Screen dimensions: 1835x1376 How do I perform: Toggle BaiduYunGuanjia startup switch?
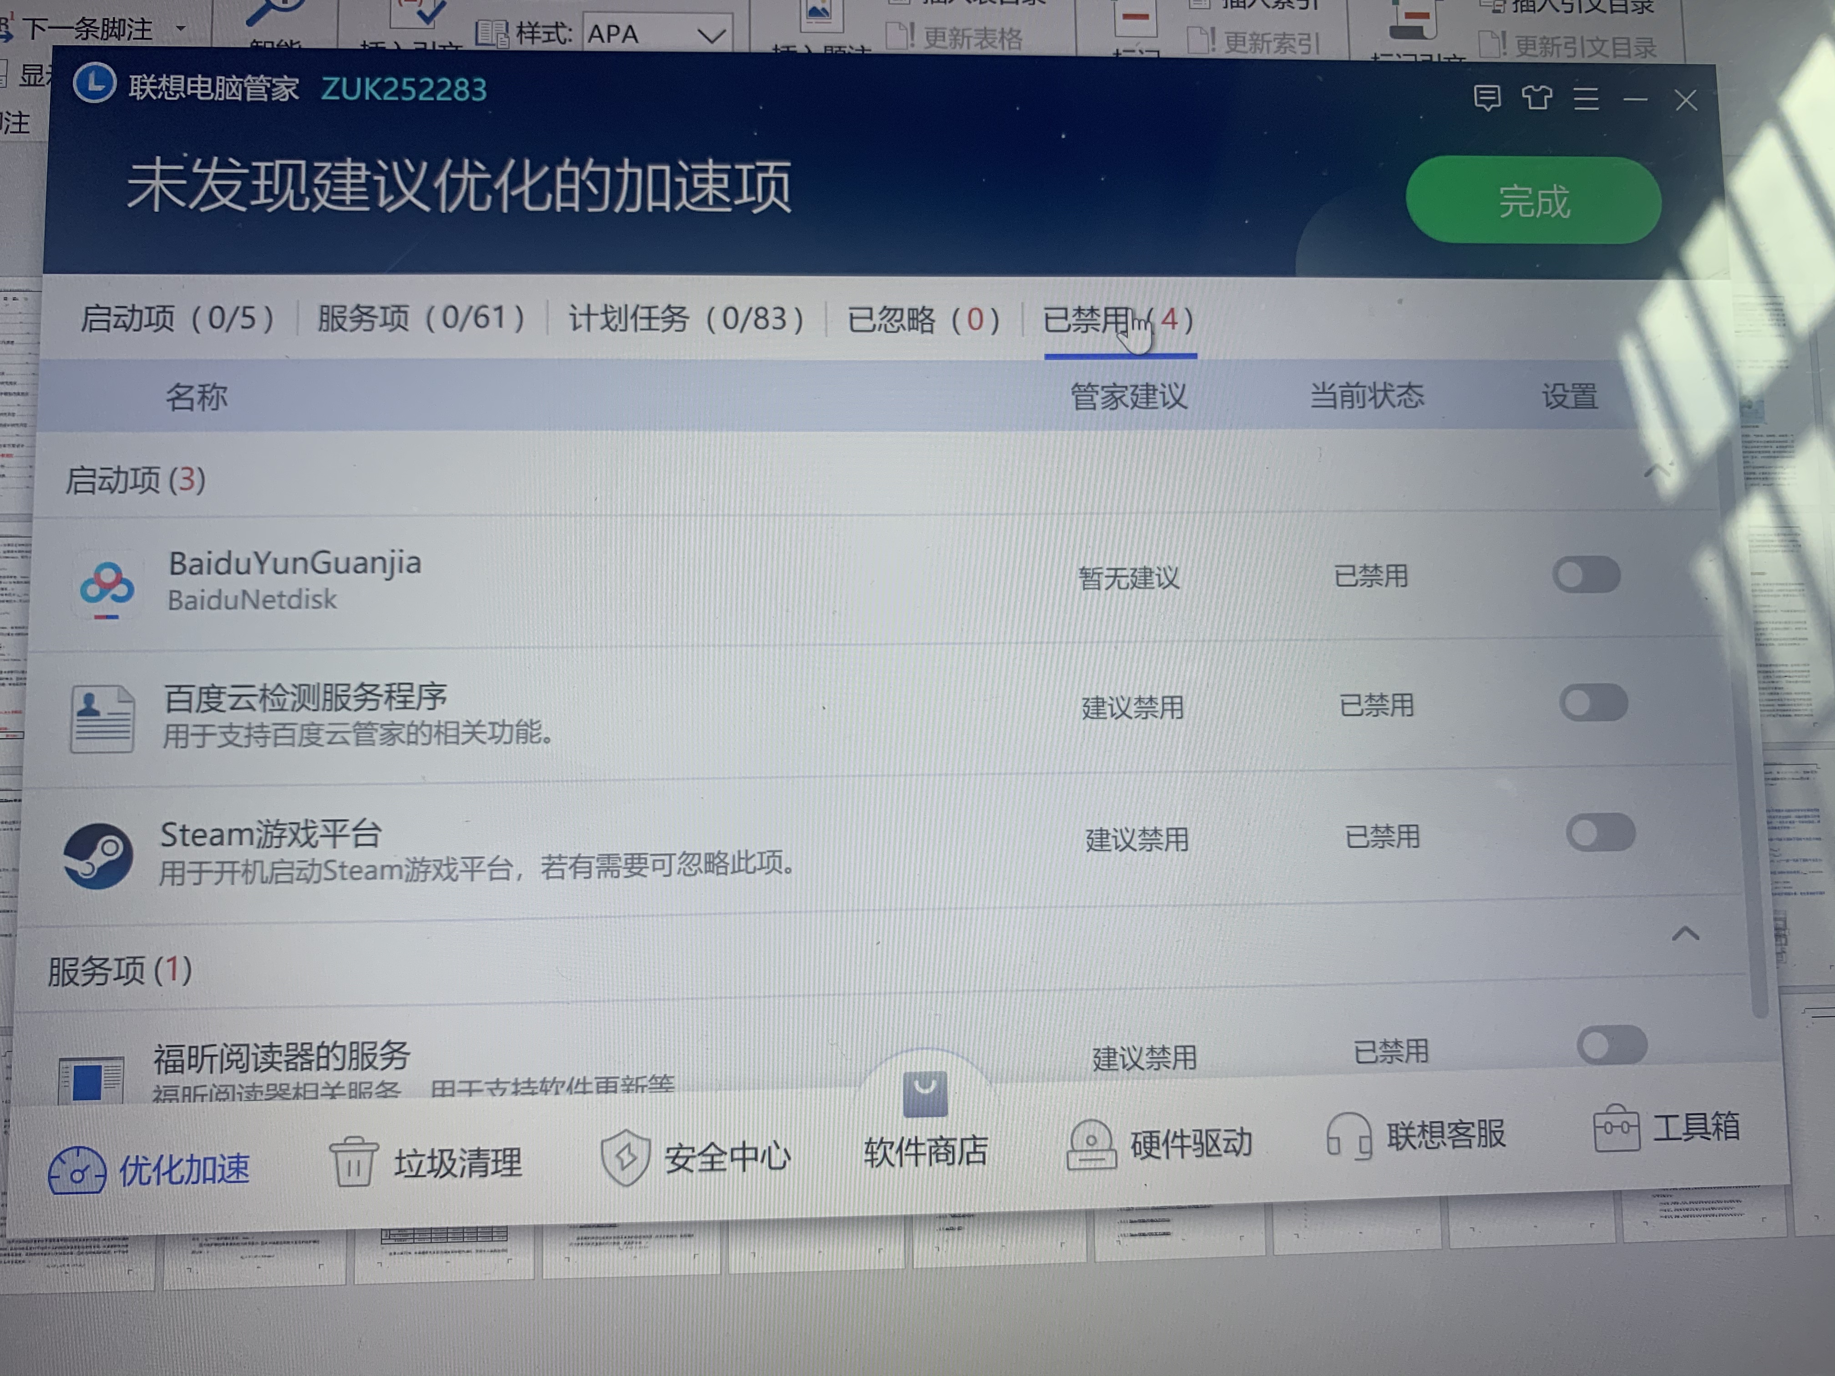[x=1586, y=576]
